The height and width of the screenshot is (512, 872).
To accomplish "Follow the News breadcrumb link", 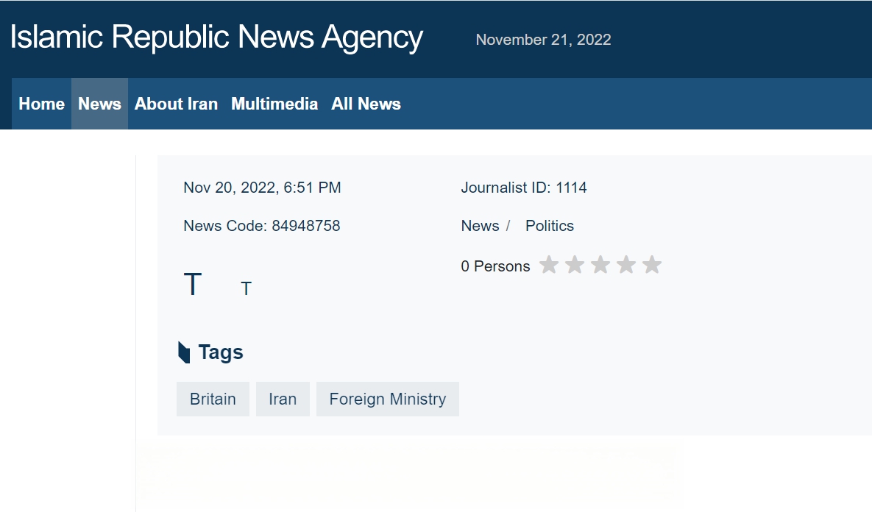I will (x=480, y=226).
